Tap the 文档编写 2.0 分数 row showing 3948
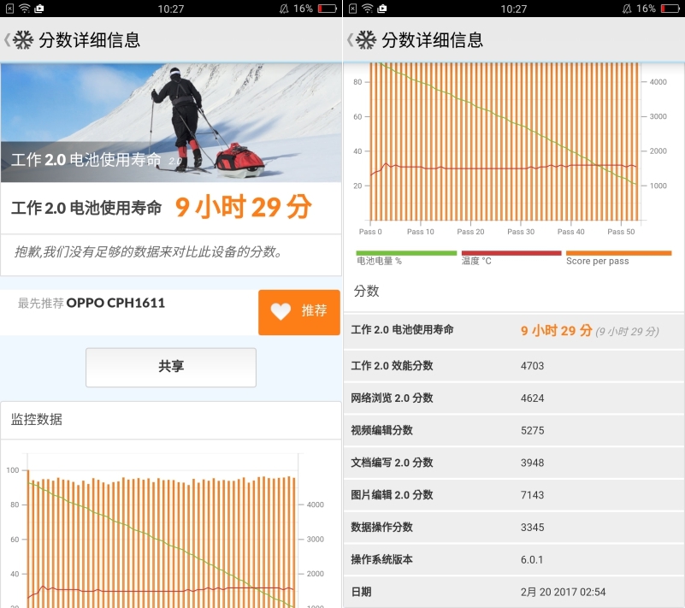 [x=514, y=463]
